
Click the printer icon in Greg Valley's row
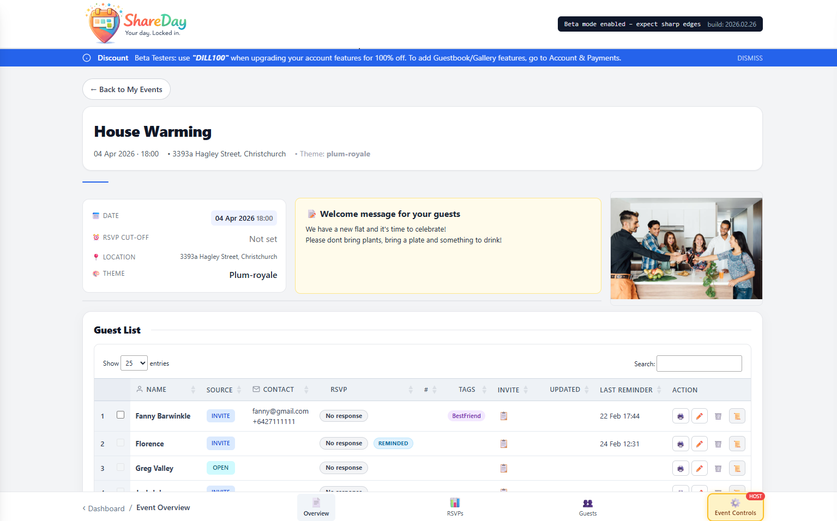pyautogui.click(x=680, y=469)
